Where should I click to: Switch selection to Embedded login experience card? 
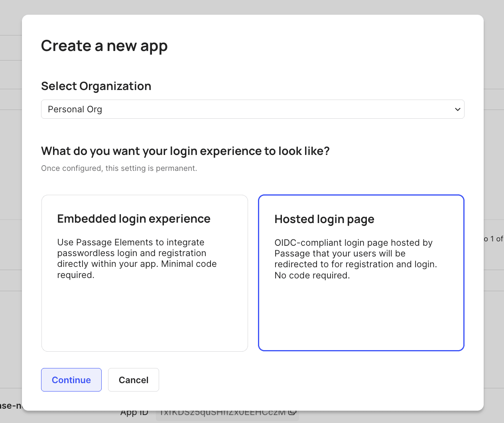coord(144,272)
